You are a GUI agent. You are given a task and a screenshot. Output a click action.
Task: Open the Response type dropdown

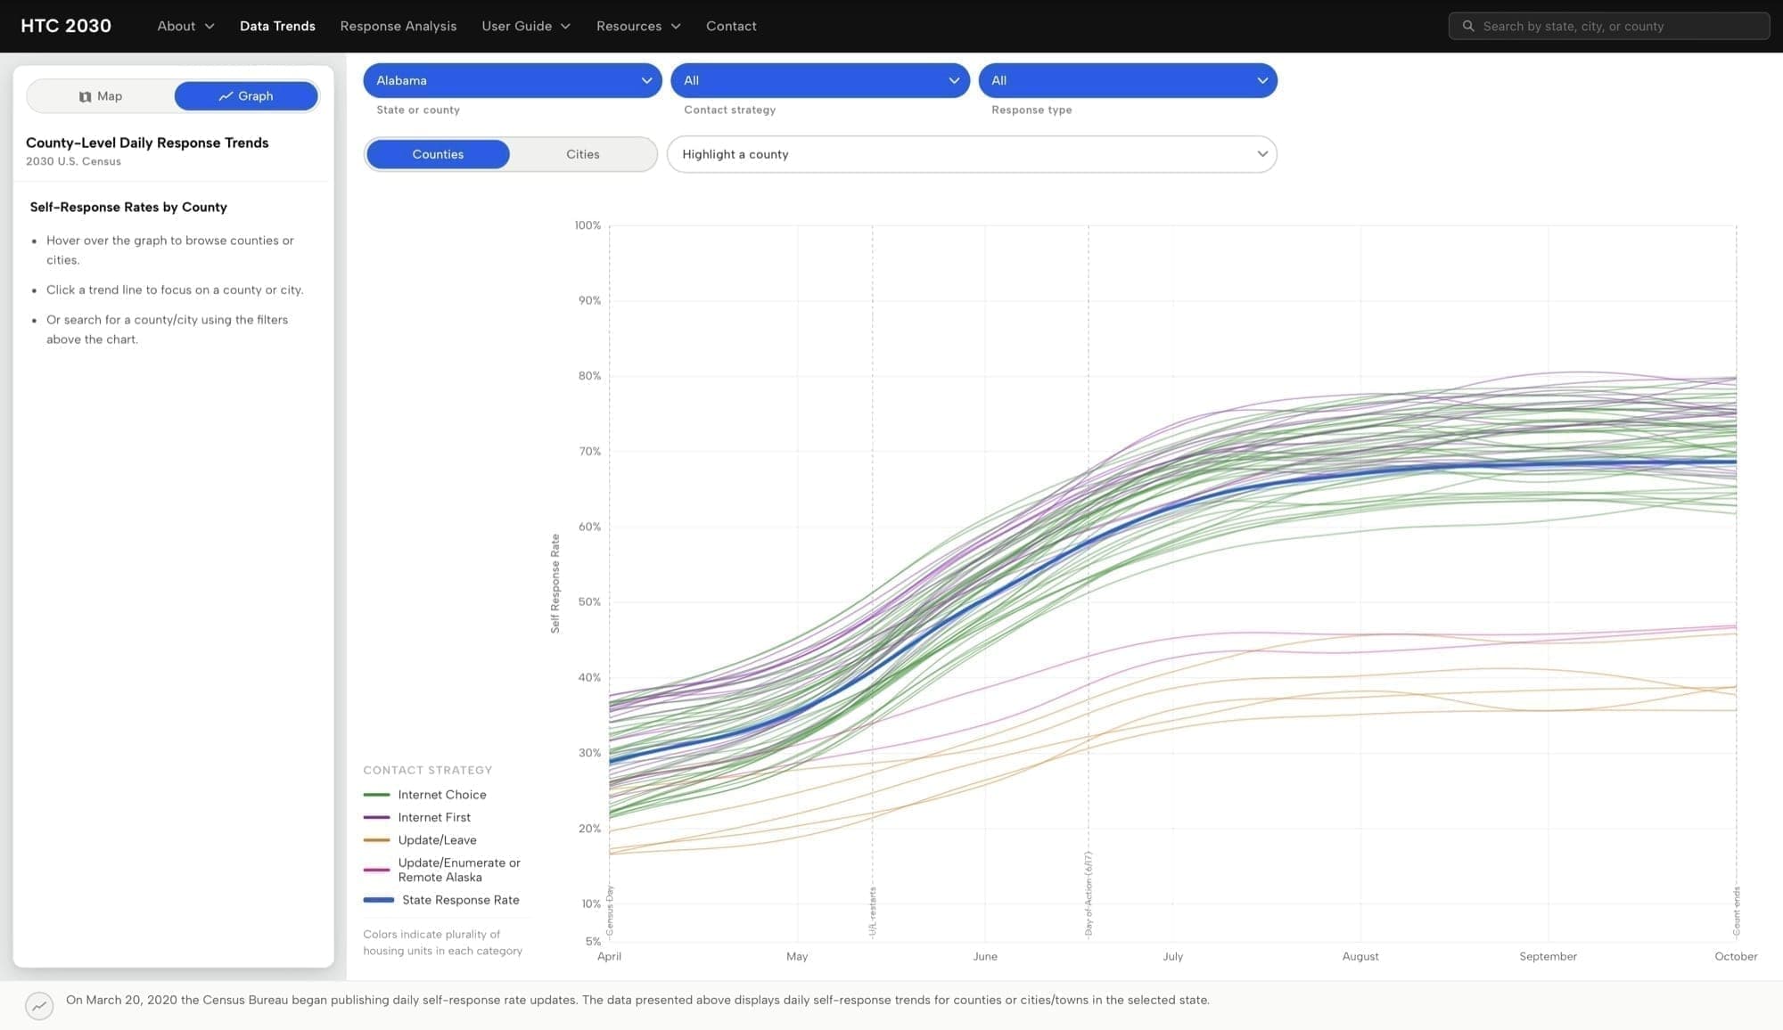pos(1128,80)
